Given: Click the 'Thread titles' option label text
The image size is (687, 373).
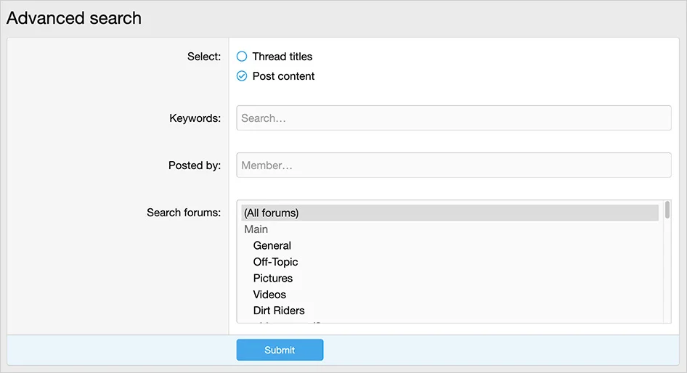Looking at the screenshot, I should 282,56.
